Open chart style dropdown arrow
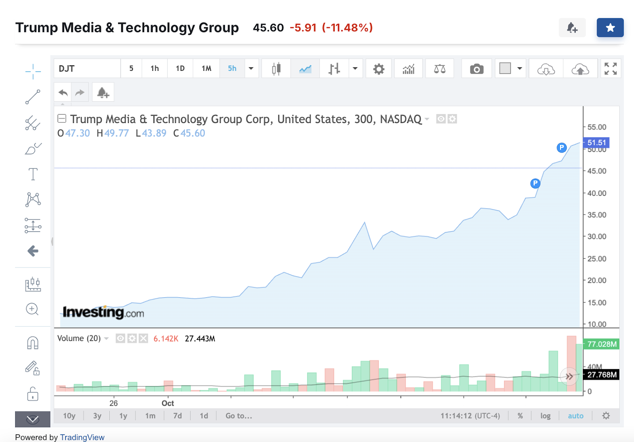This screenshot has width=634, height=442. tap(355, 69)
